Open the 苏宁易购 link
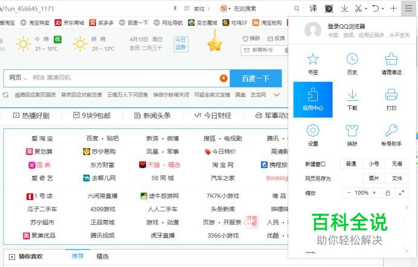The image size is (418, 267). pos(100,152)
